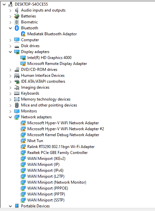Click warning icon on Ralink RT3290 adapter
Image resolution: width=155 pixels, height=211 pixels.
click(23, 147)
